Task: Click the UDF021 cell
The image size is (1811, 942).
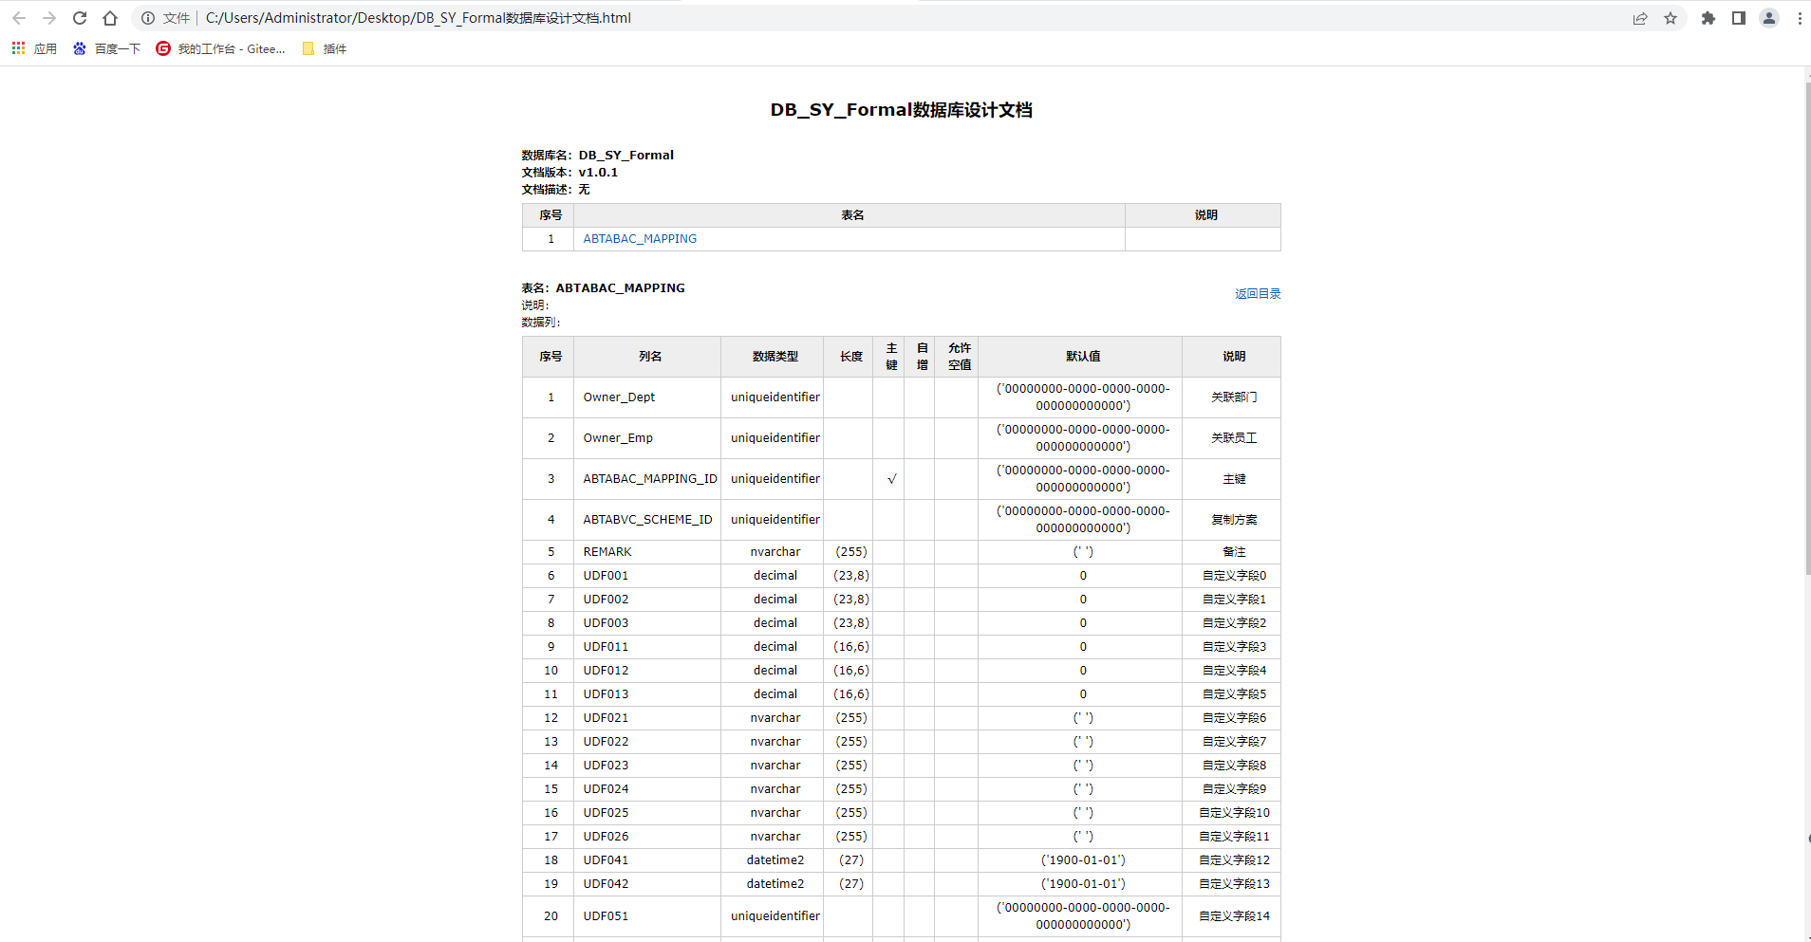Action: [x=647, y=718]
